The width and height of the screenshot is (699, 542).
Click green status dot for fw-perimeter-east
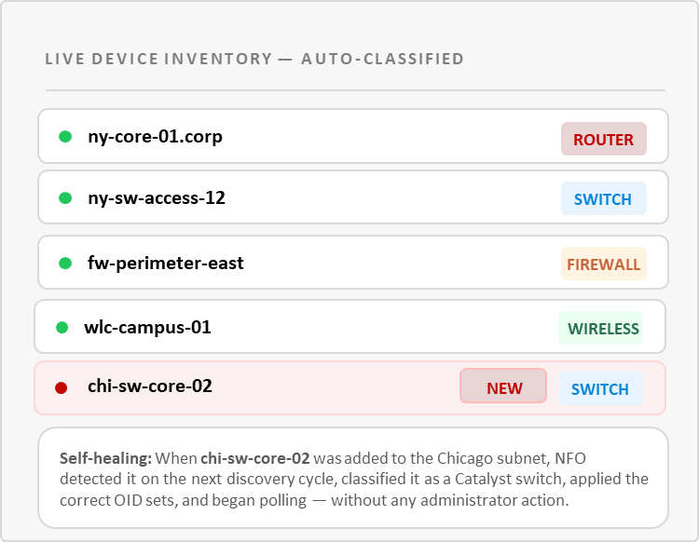click(65, 263)
